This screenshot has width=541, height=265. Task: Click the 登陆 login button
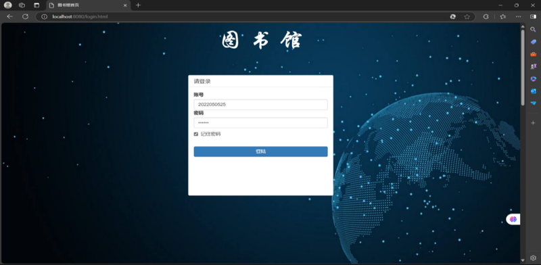[x=260, y=151]
